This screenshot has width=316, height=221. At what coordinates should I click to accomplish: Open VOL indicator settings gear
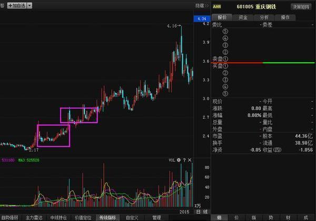179,160
